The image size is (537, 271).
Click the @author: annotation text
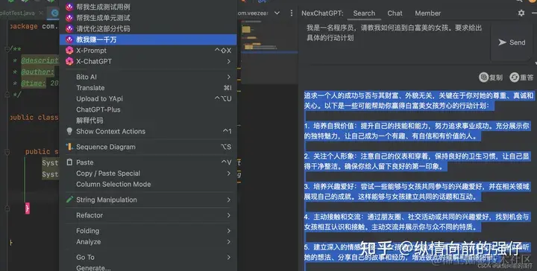coord(37,71)
